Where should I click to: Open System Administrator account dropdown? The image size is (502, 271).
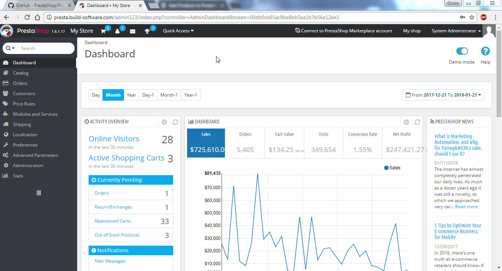456,31
